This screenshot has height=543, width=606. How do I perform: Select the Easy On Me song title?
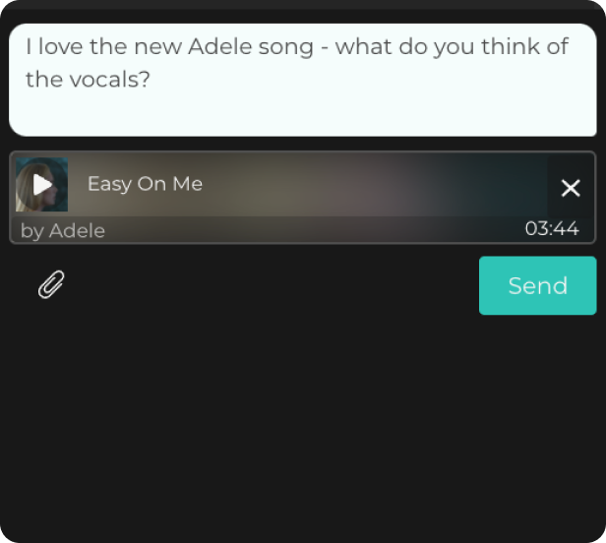point(145,184)
